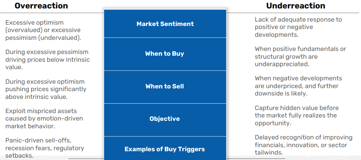Select the When to Sell blue cell

click(165, 86)
